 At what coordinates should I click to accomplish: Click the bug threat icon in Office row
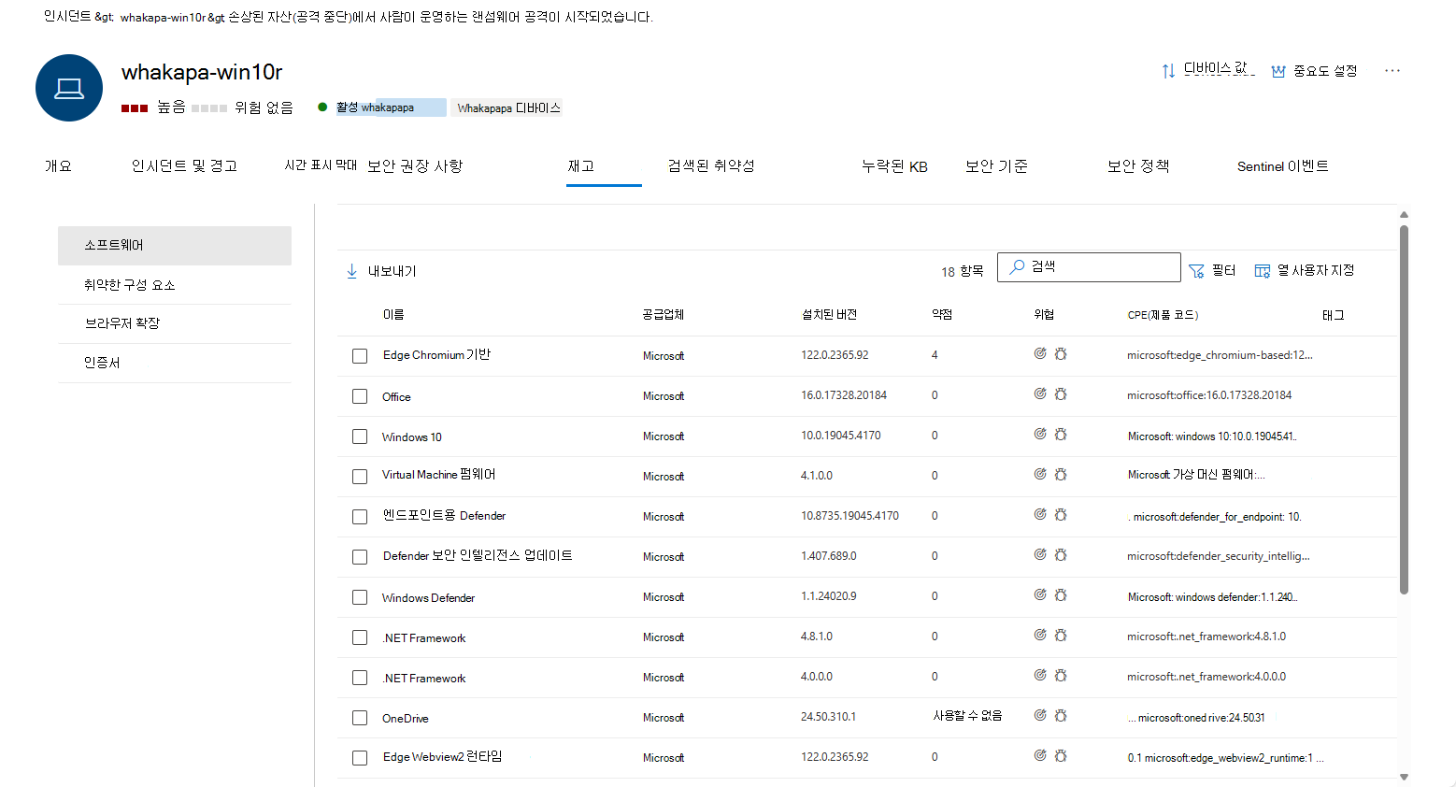tap(1061, 394)
